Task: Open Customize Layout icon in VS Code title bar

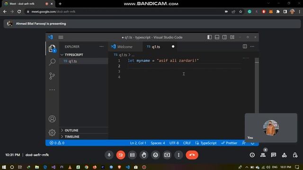Action: point(232,37)
